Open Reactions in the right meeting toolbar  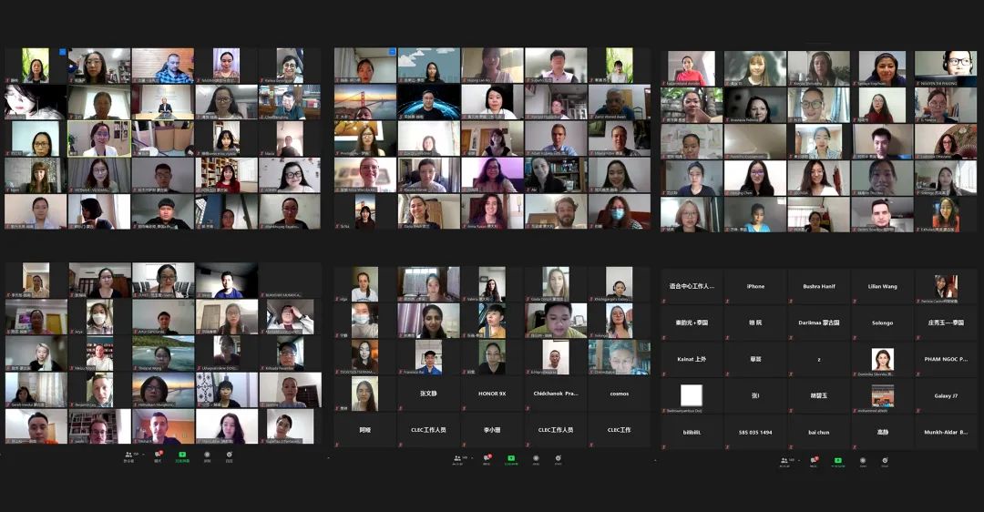pos(885,460)
